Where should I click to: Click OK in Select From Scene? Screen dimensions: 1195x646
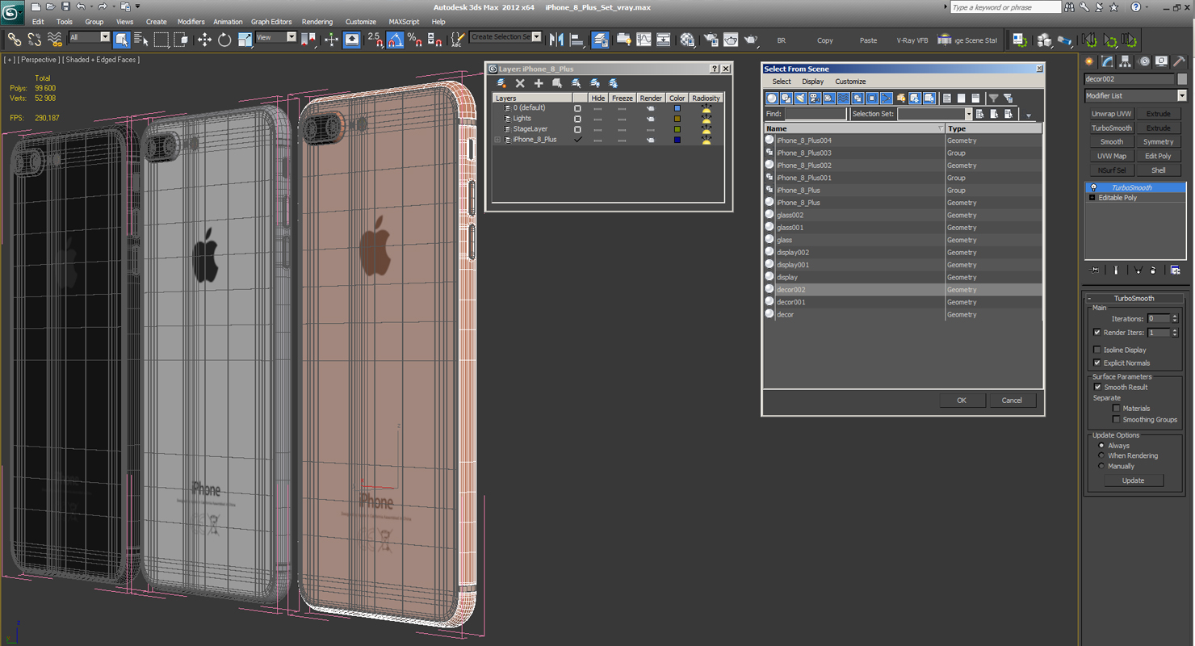(x=962, y=401)
